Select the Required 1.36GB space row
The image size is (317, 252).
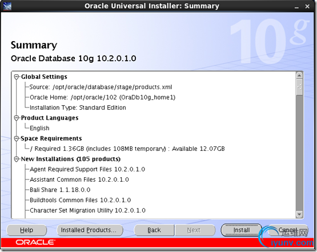point(127,149)
